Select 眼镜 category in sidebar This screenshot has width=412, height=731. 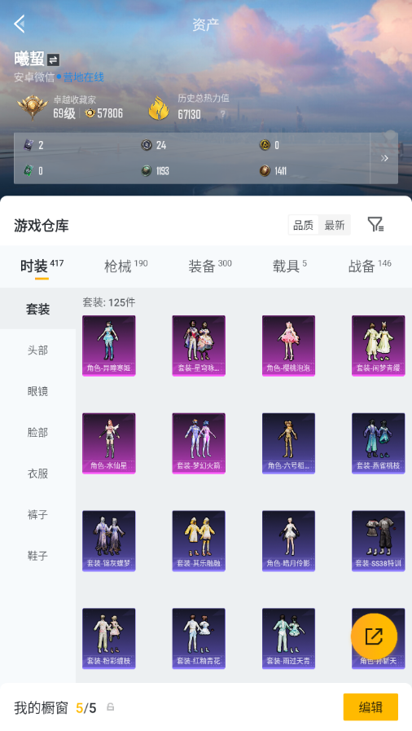pos(37,391)
